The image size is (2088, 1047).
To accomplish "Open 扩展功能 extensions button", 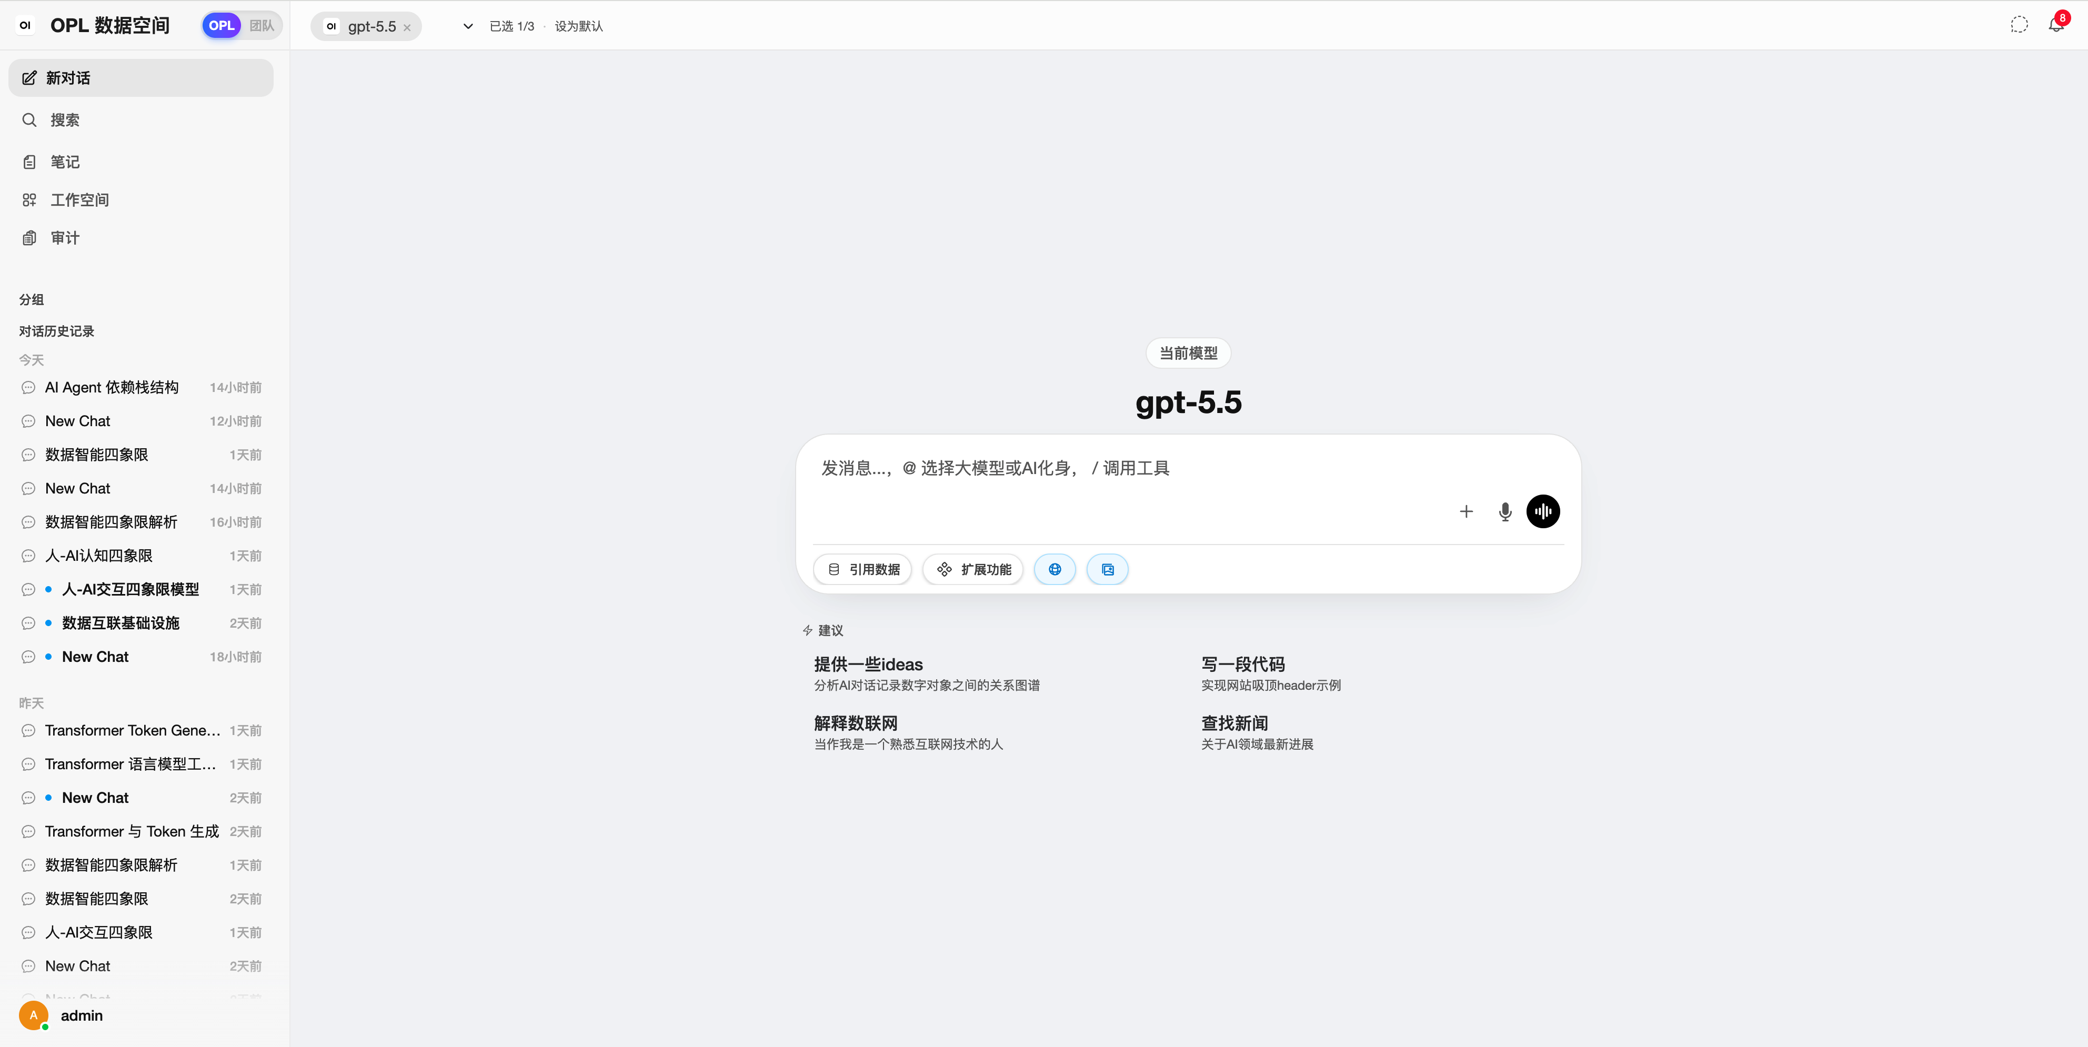I will [972, 570].
